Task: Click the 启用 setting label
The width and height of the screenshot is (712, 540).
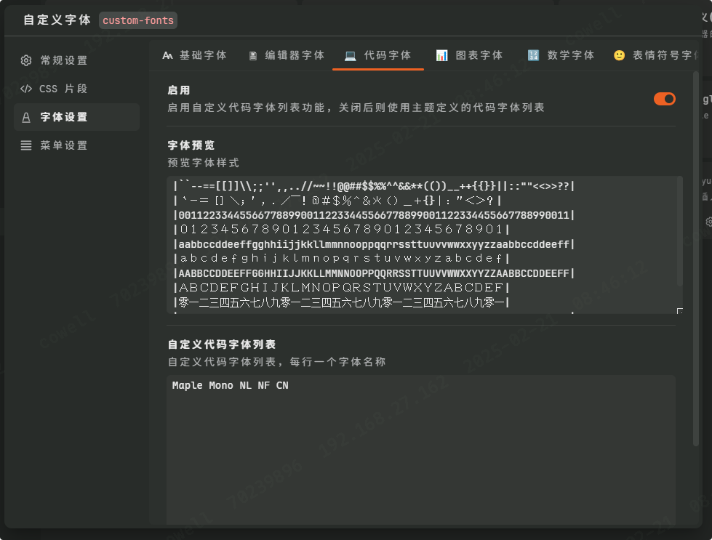Action: pyautogui.click(x=179, y=90)
